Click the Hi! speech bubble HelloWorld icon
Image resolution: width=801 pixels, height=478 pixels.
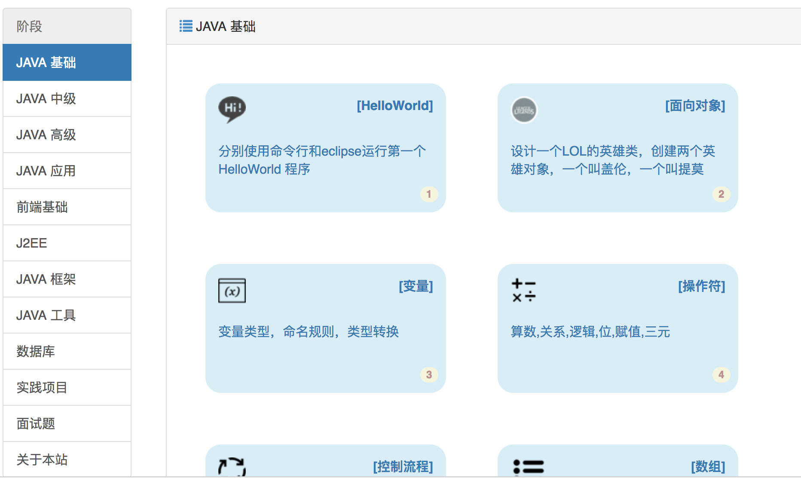click(x=232, y=108)
